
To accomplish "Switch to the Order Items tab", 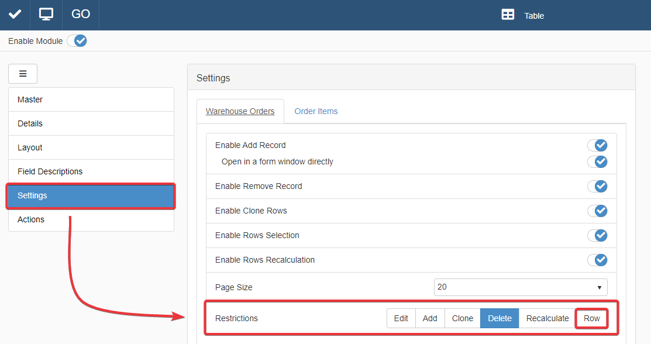I will click(x=316, y=111).
